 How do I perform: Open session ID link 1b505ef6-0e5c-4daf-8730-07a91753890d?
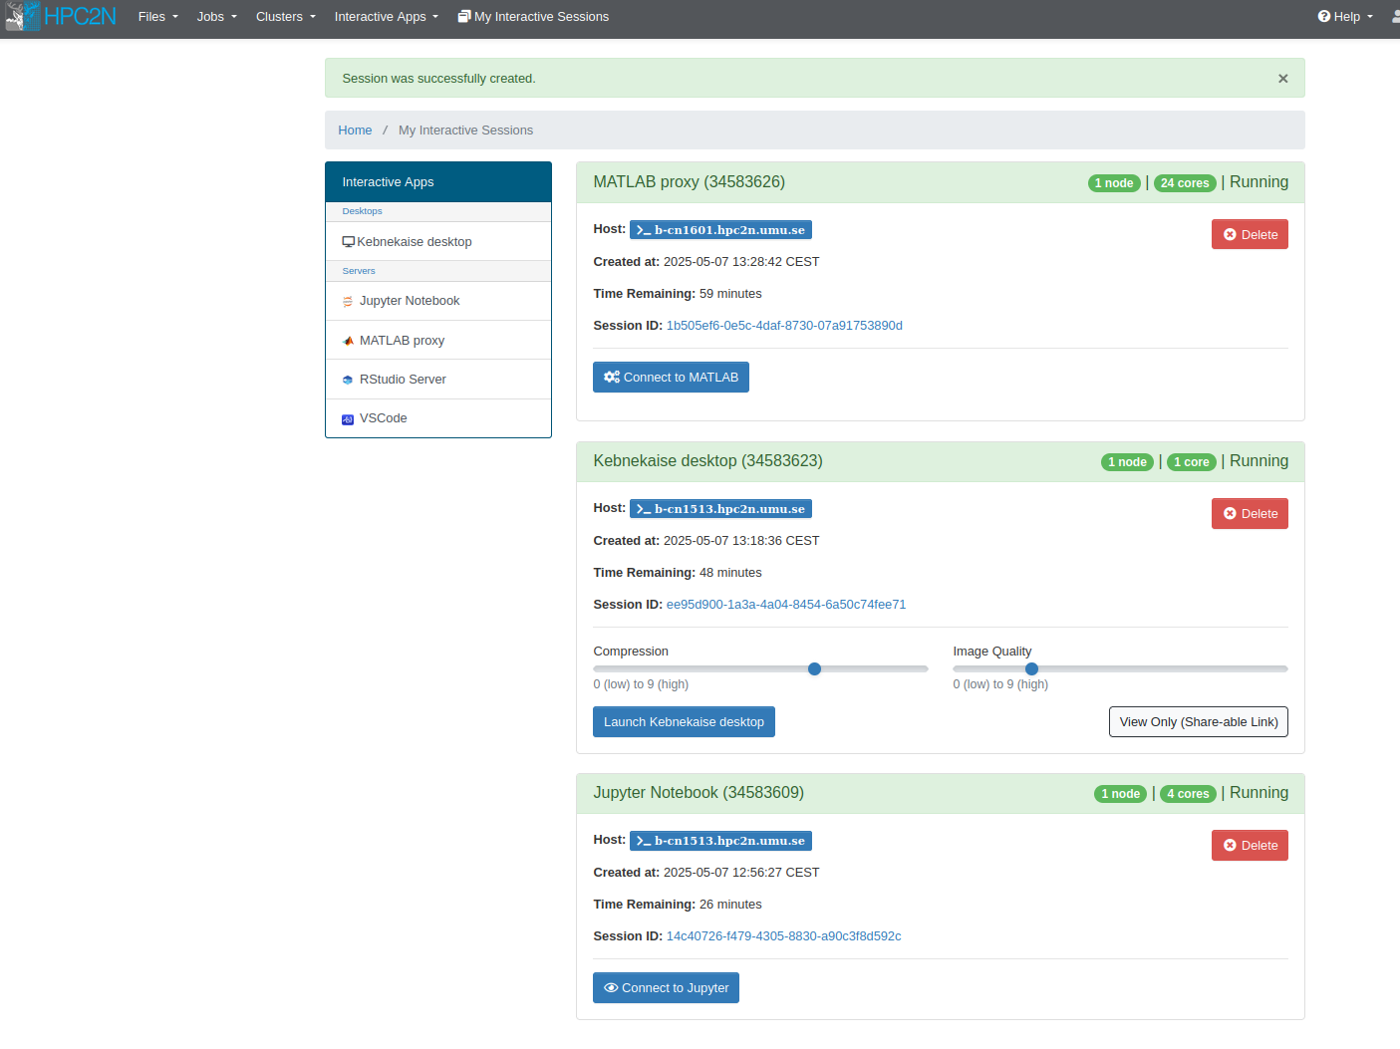click(784, 326)
